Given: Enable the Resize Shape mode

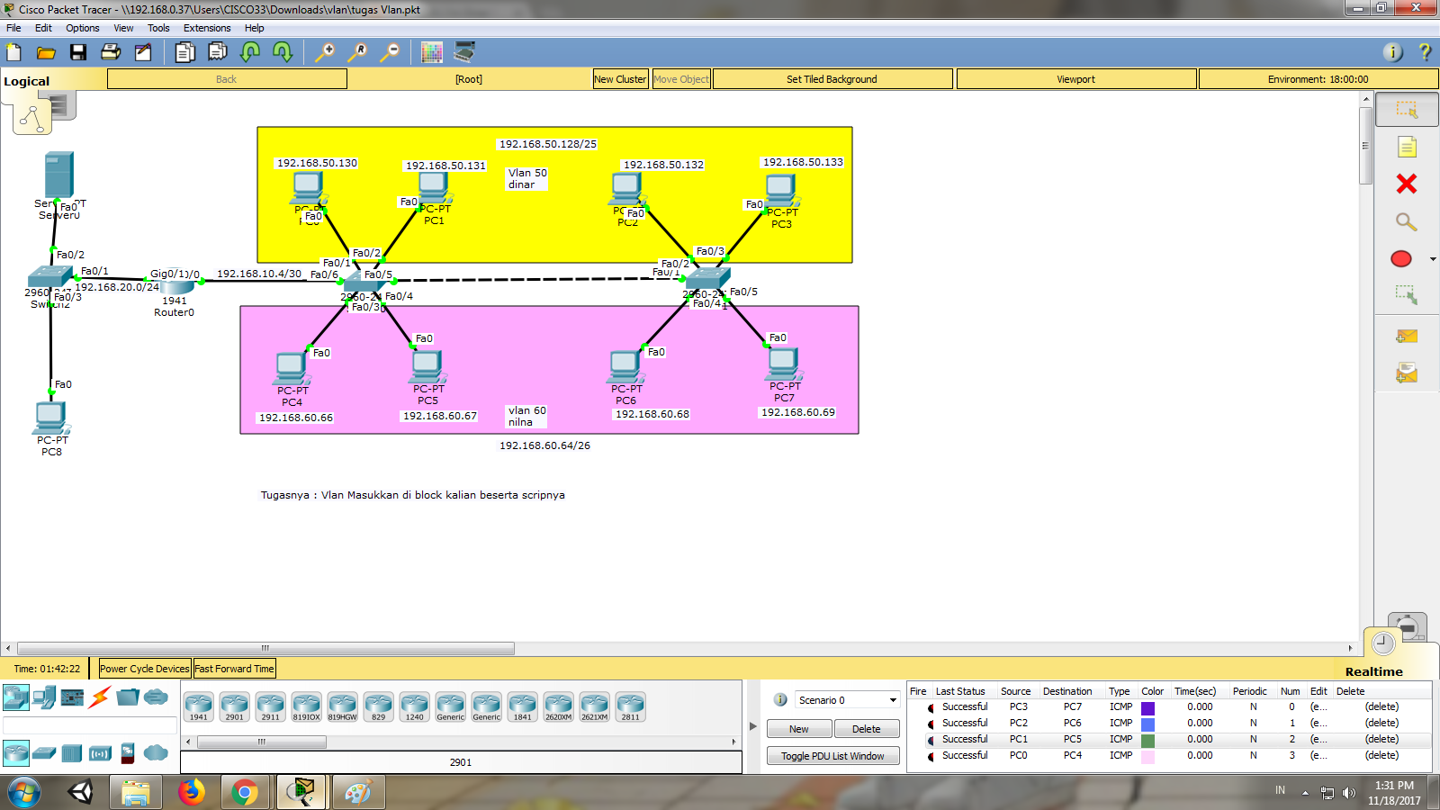Looking at the screenshot, I should (1405, 292).
